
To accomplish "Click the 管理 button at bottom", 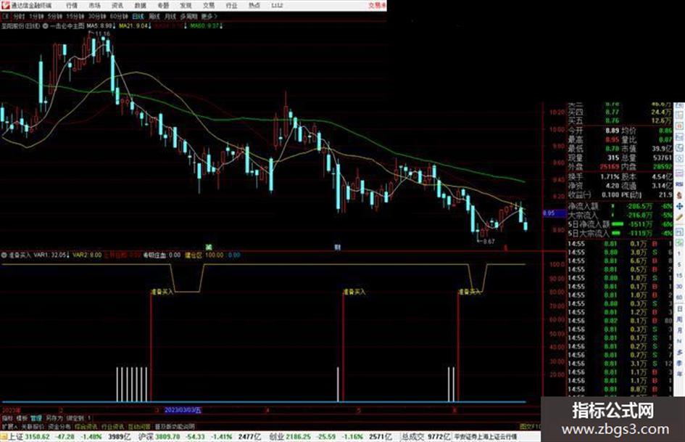I will (36, 418).
